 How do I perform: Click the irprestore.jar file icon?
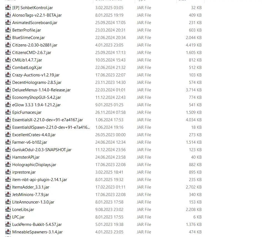(x=8, y=172)
